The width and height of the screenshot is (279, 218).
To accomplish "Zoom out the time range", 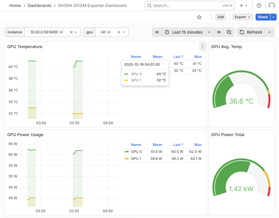I will (x=229, y=32).
